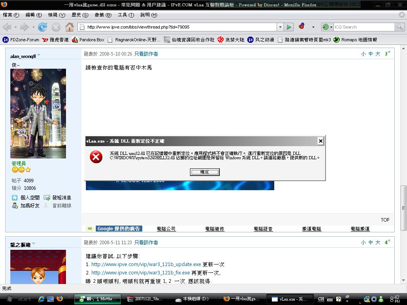
Task: Open the 電腦維修 ad link
Action: [215, 229]
